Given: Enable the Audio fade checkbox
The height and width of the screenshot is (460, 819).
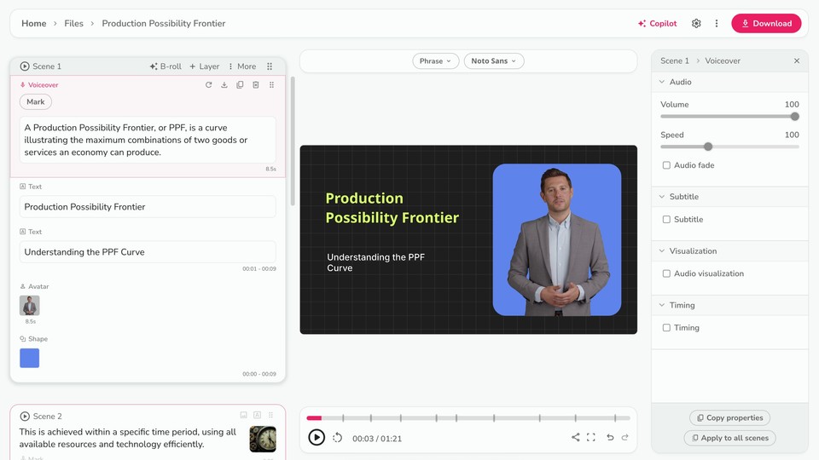Looking at the screenshot, I should pyautogui.click(x=666, y=165).
